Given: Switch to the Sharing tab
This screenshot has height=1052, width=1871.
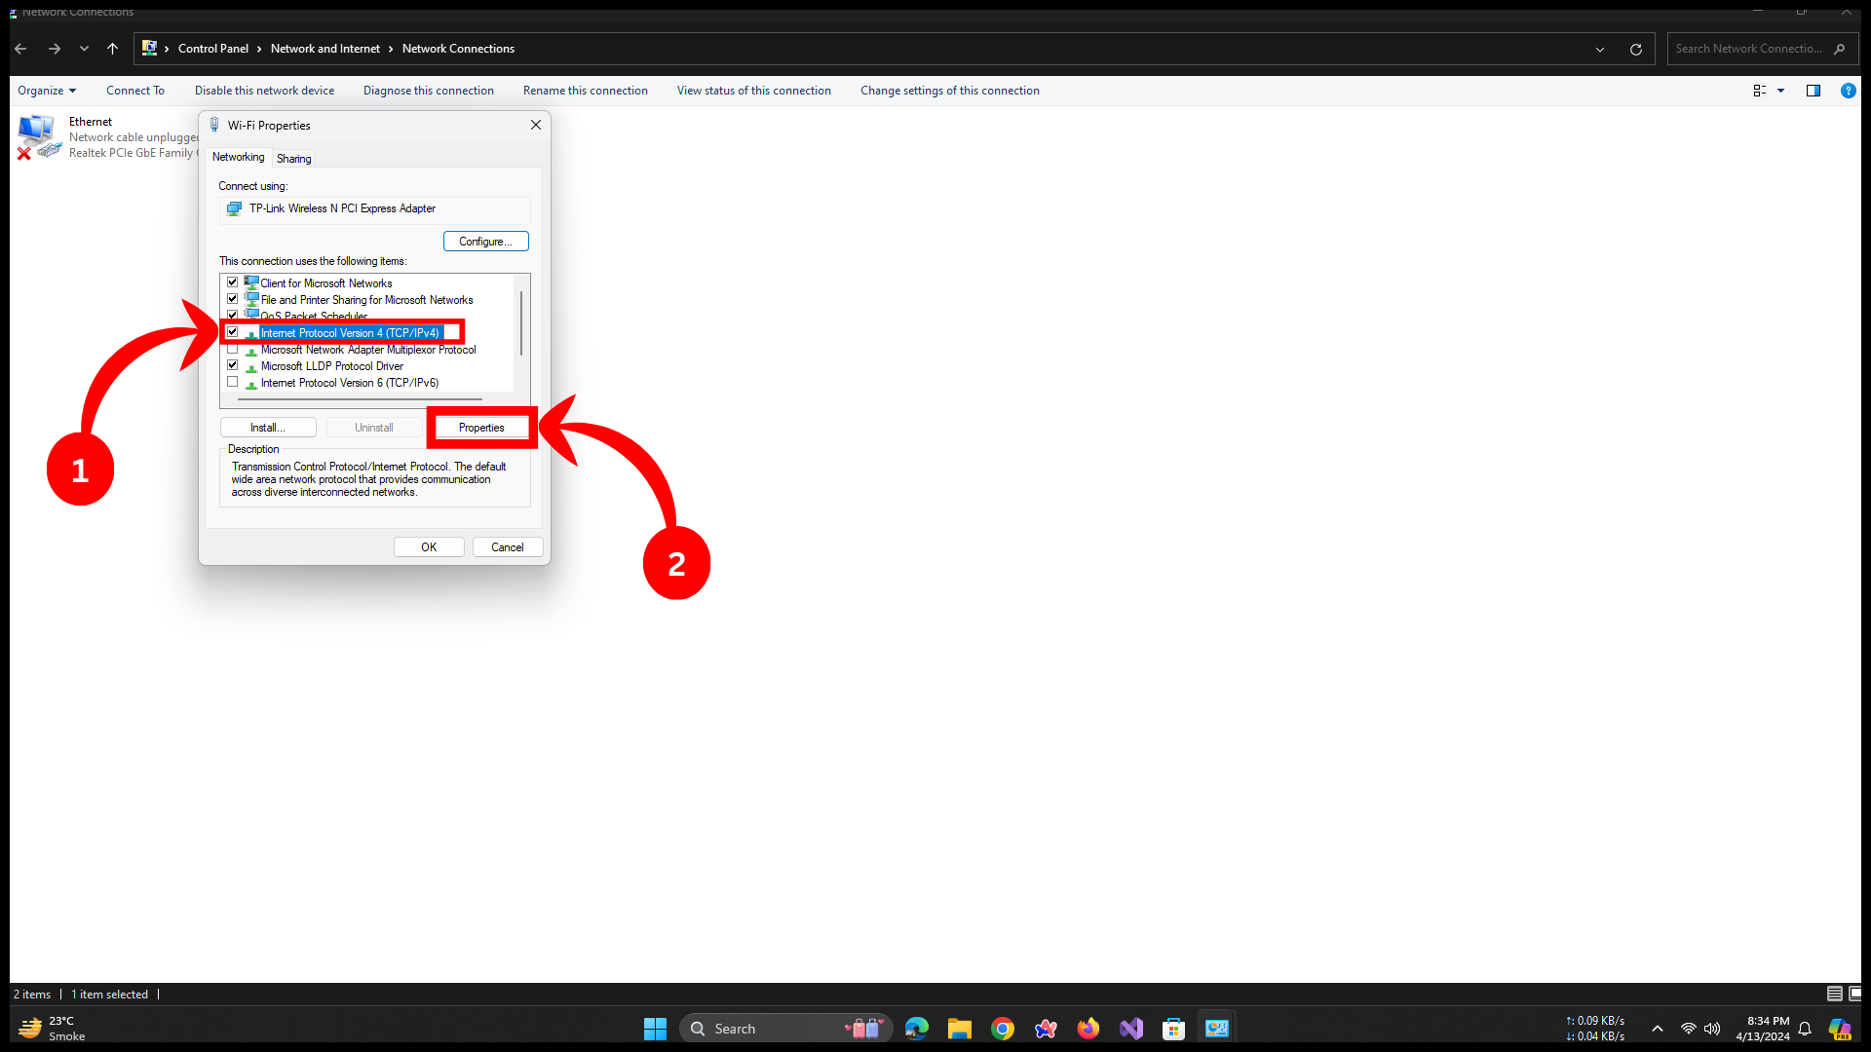Looking at the screenshot, I should [x=293, y=158].
